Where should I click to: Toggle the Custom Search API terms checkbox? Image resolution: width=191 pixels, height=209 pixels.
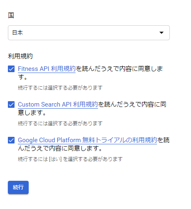point(11,104)
